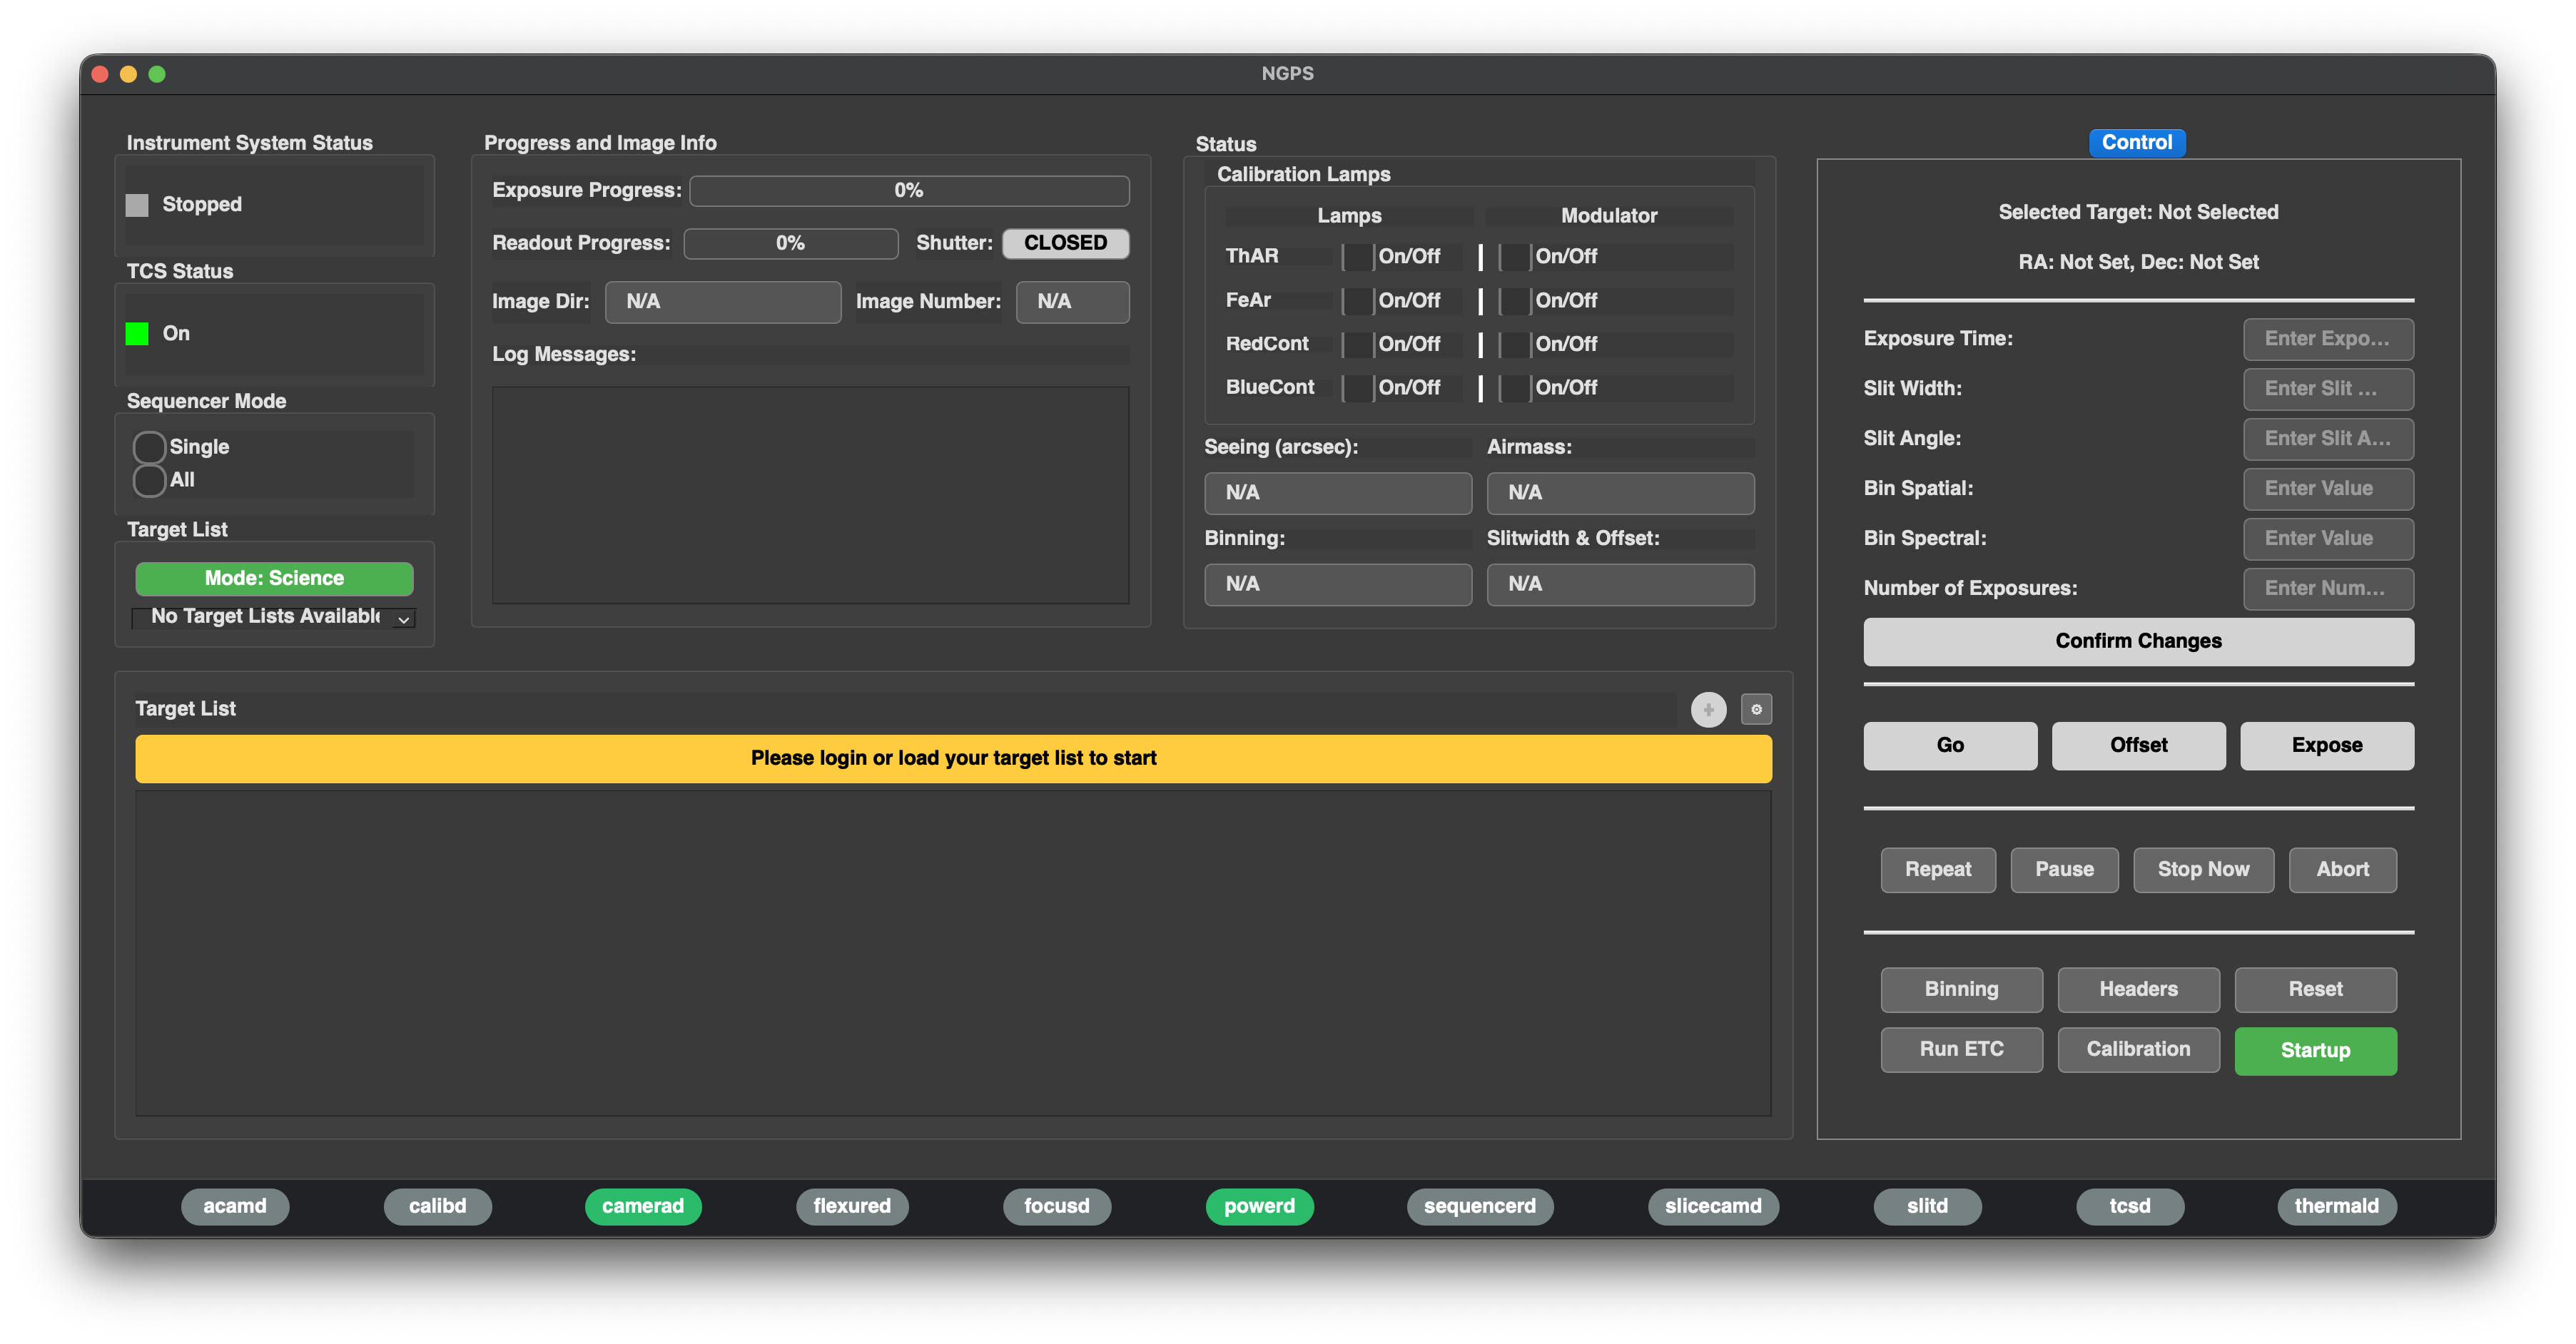Open the Binning settings
The image size is (2576, 1344).
[1961, 990]
